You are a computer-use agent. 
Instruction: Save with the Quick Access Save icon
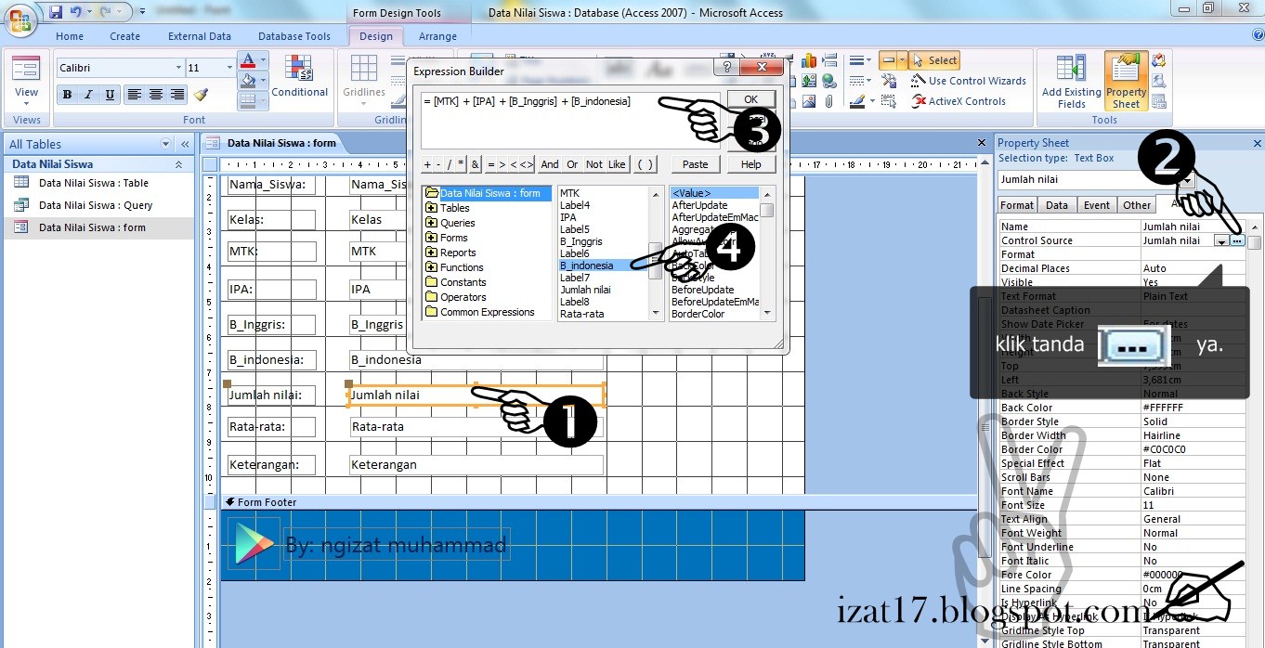56,12
